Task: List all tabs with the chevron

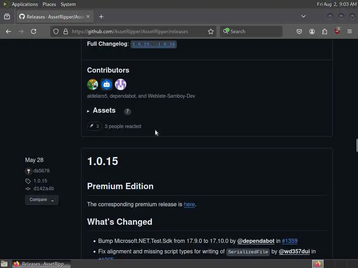Action: click(x=303, y=16)
